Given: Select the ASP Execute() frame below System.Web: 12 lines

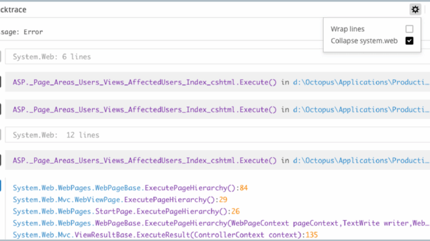Looking at the screenshot, I should pos(218,160).
